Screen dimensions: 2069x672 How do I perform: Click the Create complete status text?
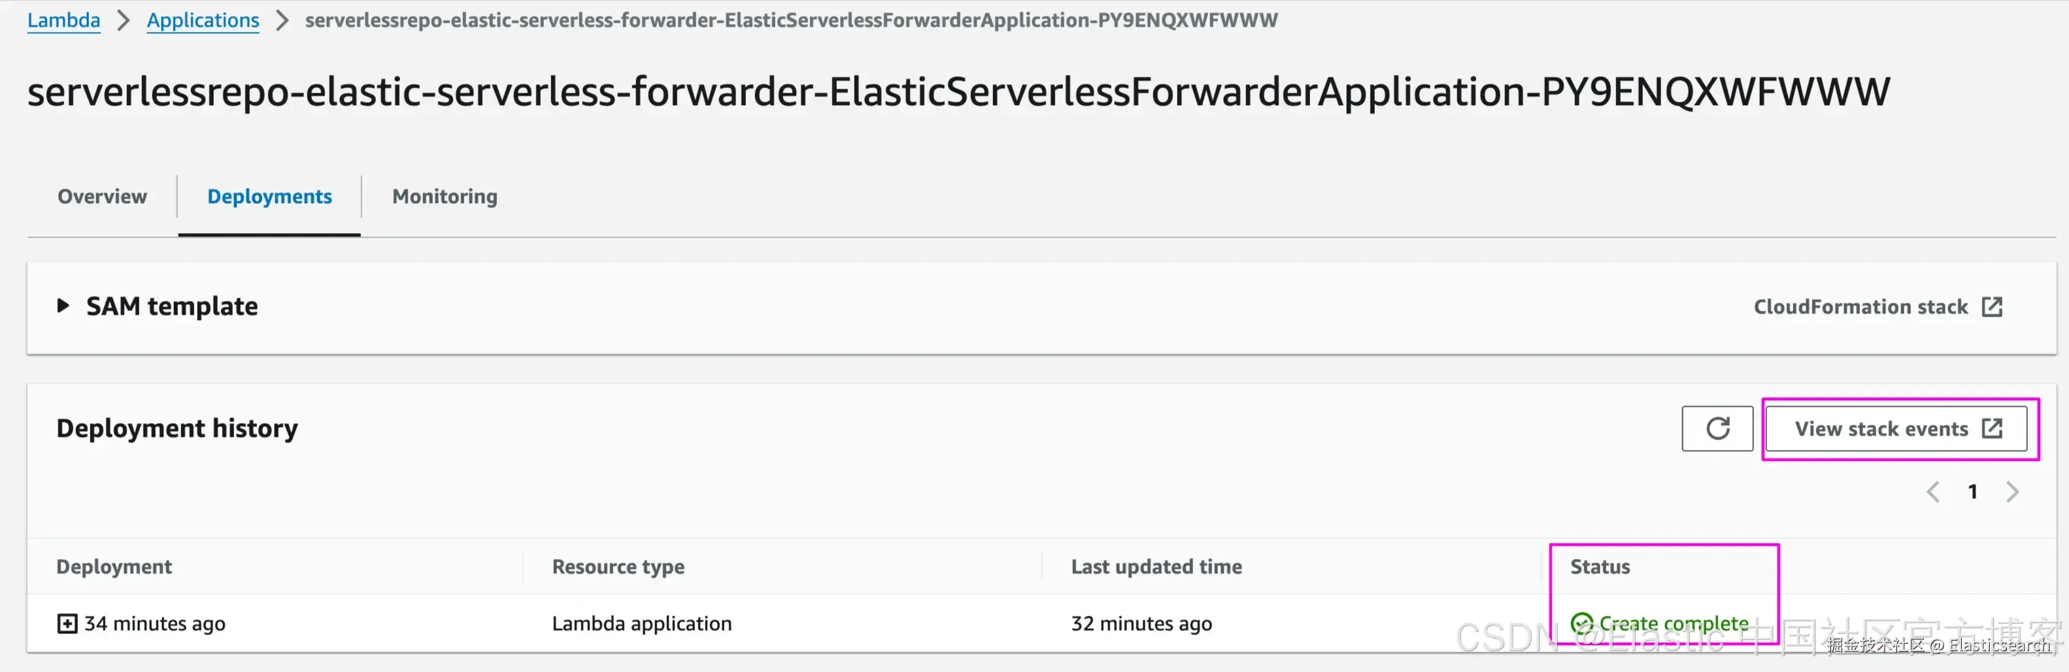(1673, 623)
